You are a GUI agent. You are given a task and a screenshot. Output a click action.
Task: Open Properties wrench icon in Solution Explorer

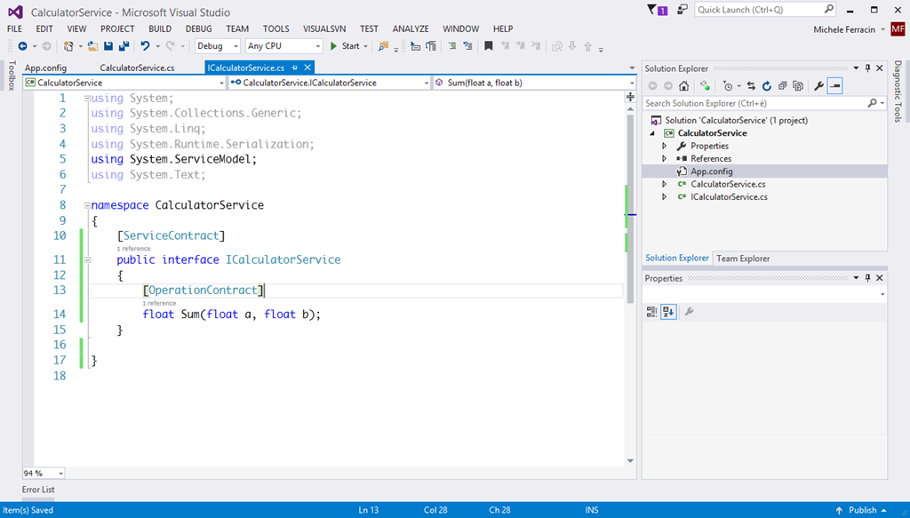point(818,86)
